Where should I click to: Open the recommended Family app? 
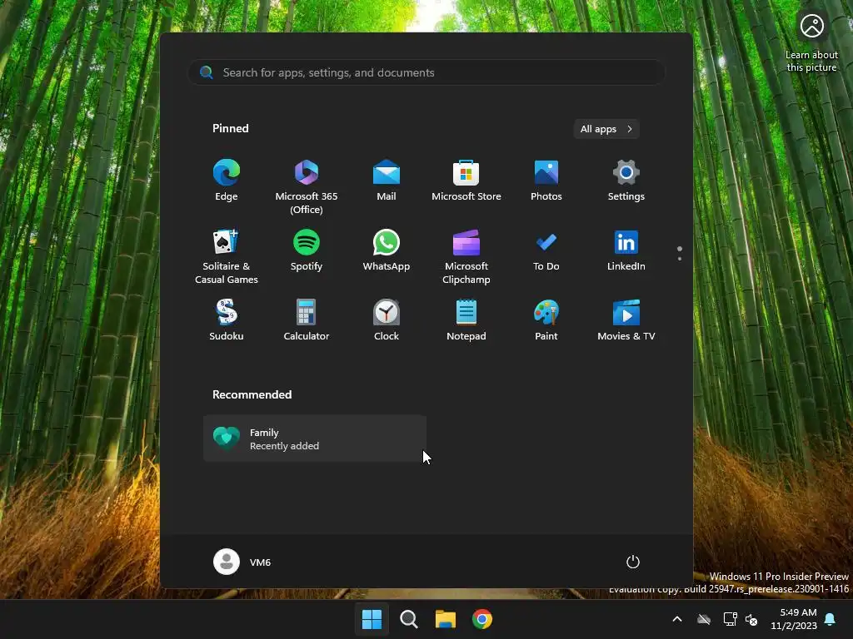click(x=314, y=438)
